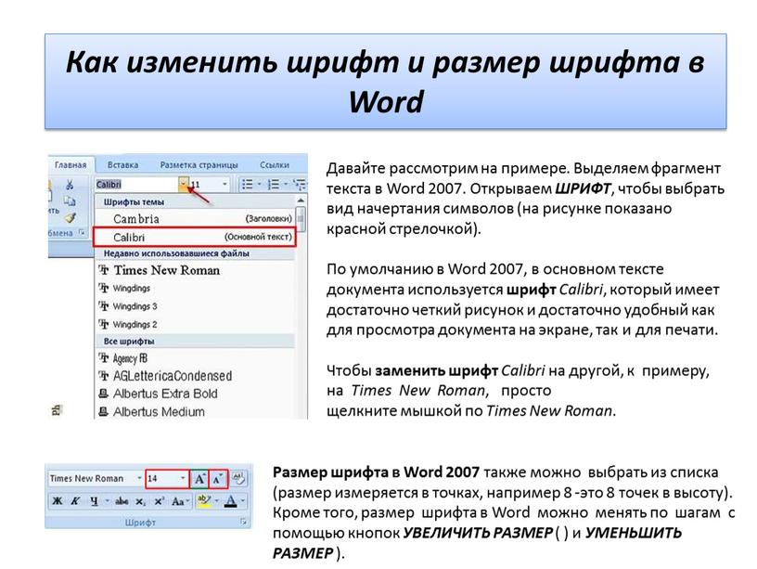Apply superscript formatting

pos(160,502)
